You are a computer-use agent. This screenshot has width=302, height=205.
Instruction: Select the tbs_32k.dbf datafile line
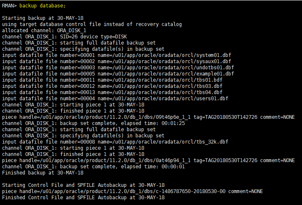(x=115, y=142)
